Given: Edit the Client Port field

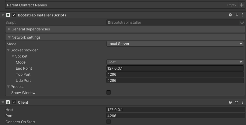Looking at the screenshot, I should tap(176, 116).
